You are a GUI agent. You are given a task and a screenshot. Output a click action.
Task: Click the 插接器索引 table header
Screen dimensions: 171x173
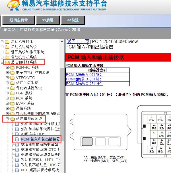click(x=97, y=70)
